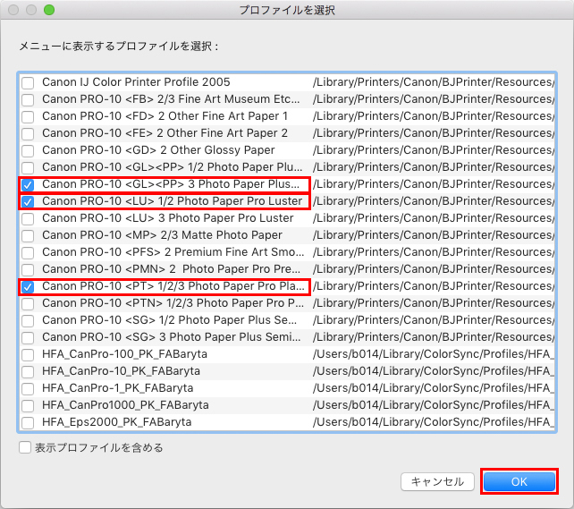This screenshot has height=509, width=574.
Task: Select row text <SG> 1/2 Photo Paper Plus Se...
Action: pyautogui.click(x=170, y=320)
